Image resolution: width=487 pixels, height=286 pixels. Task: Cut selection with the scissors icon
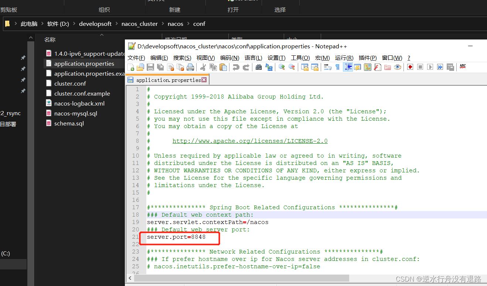pos(203,67)
